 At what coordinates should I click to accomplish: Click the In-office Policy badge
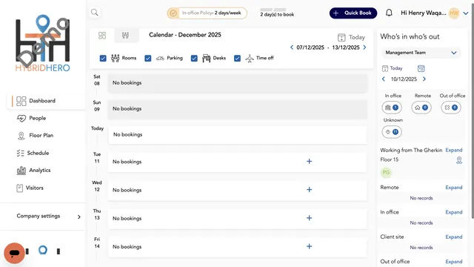[x=207, y=13]
